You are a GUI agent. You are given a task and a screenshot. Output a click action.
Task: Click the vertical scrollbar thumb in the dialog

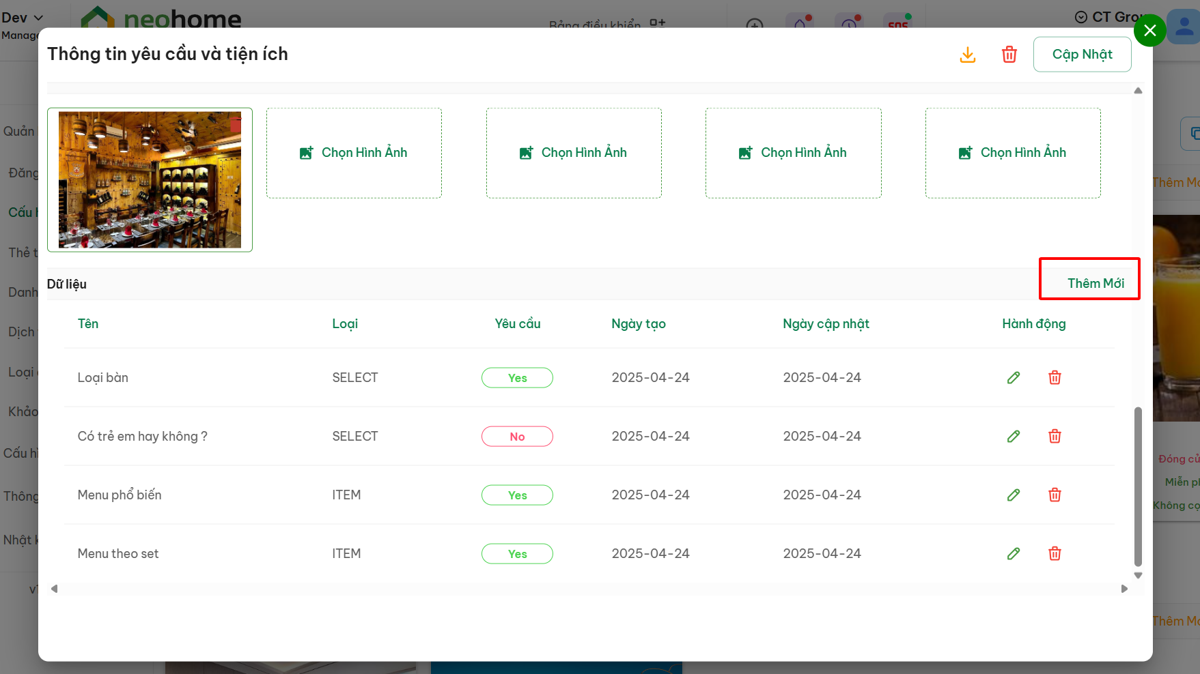pos(1138,487)
